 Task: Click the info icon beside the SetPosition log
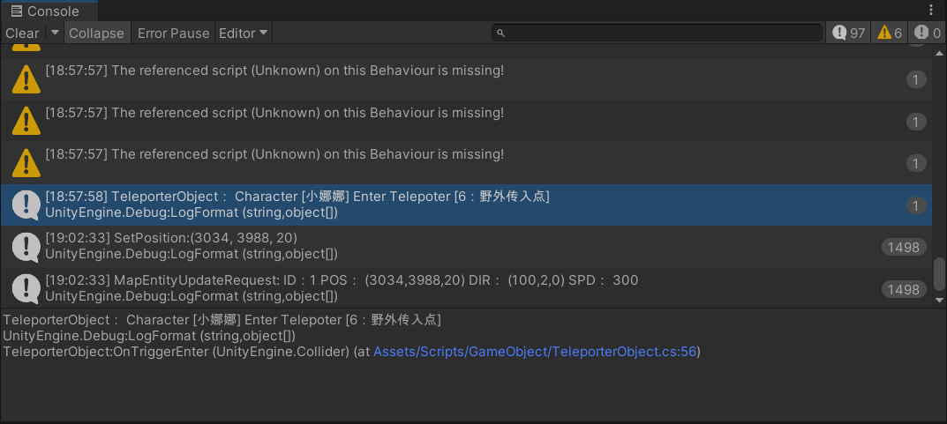point(26,247)
